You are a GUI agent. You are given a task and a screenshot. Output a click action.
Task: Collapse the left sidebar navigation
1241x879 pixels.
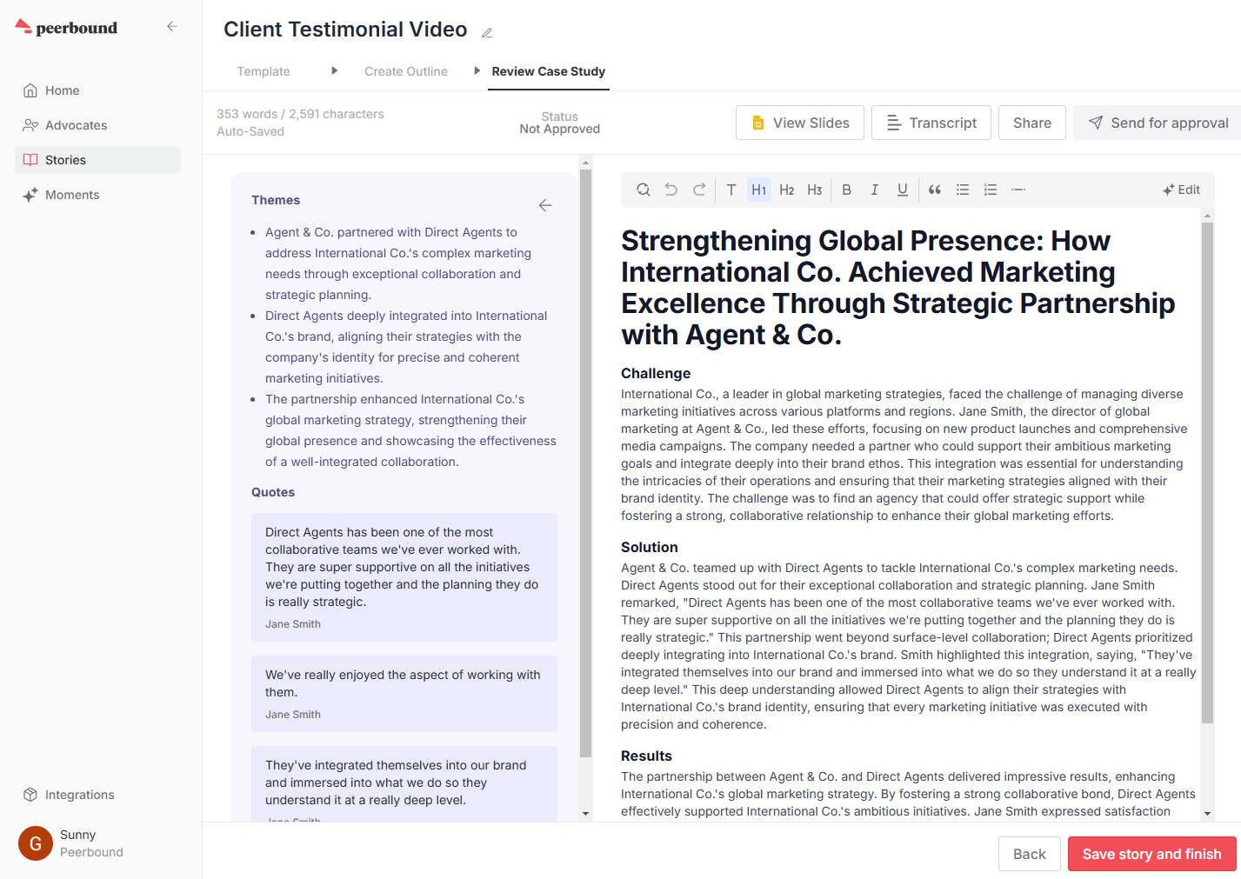[172, 27]
